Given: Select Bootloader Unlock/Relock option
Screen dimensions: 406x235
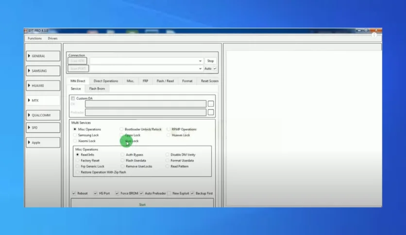Looking at the screenshot, I should tap(121, 129).
